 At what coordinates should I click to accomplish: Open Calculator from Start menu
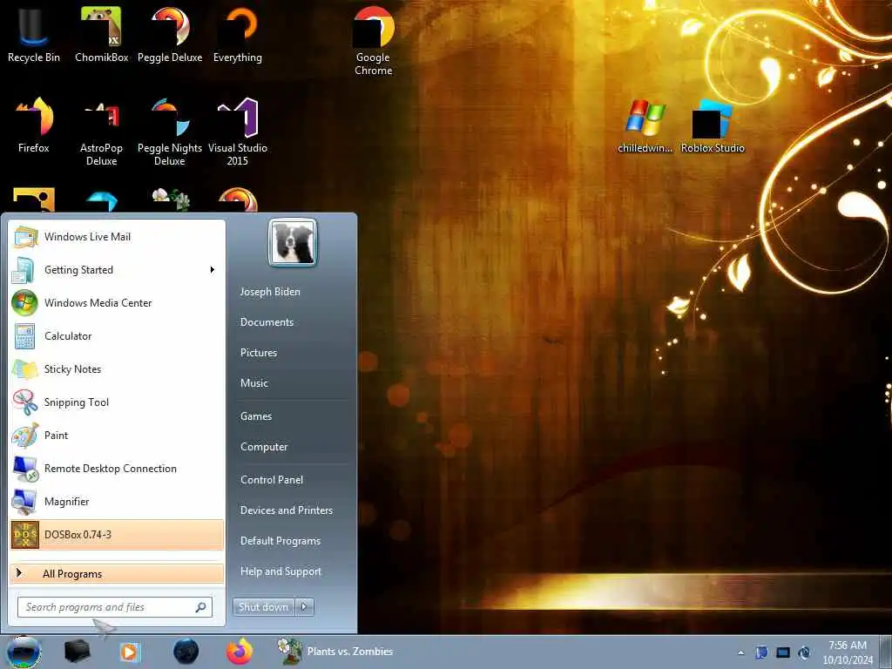[x=117, y=335]
